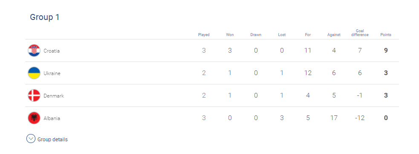
Task: Open the Group details text link
Action: tap(53, 140)
